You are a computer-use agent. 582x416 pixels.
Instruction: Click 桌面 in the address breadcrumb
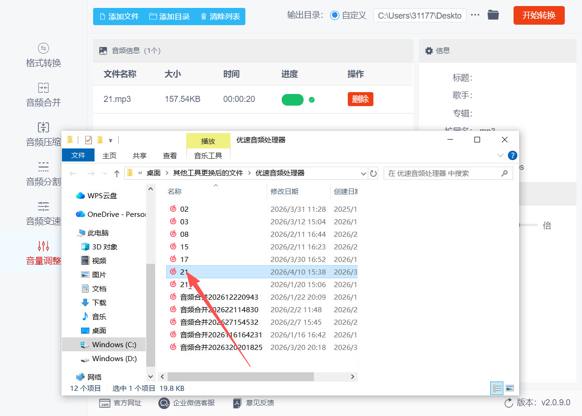point(154,173)
